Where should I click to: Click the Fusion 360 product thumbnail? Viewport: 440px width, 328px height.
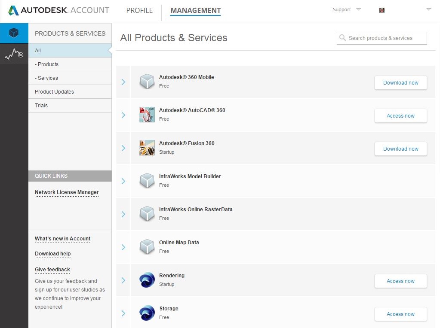pos(147,148)
